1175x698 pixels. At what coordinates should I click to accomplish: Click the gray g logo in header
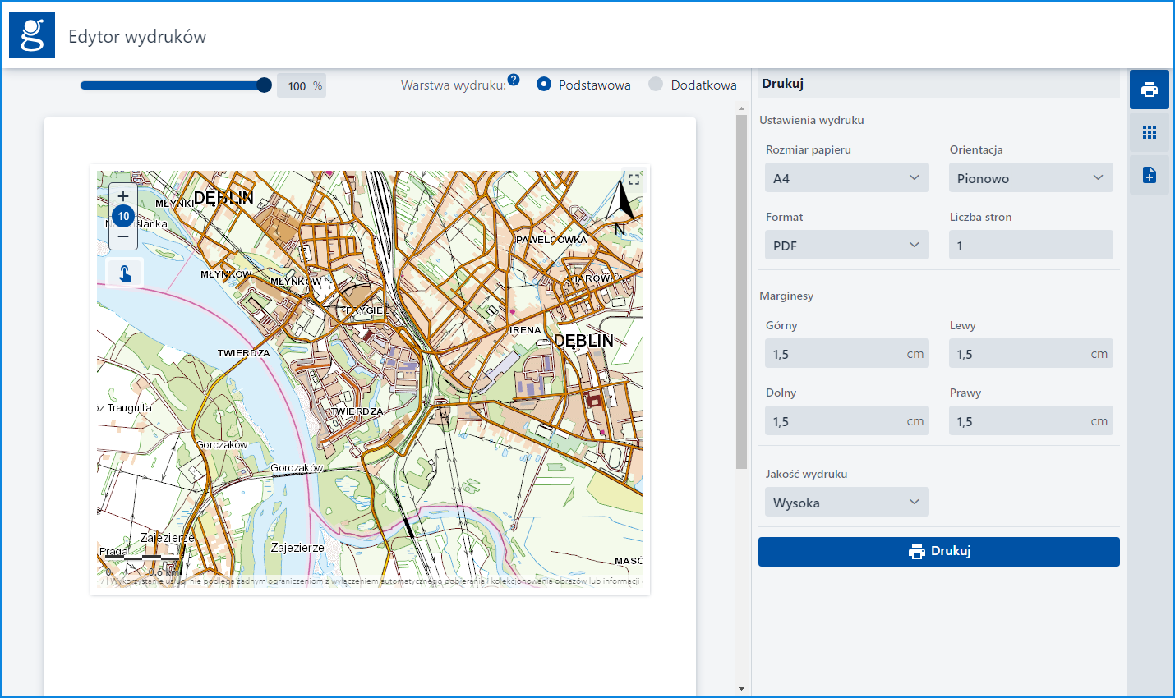32,35
